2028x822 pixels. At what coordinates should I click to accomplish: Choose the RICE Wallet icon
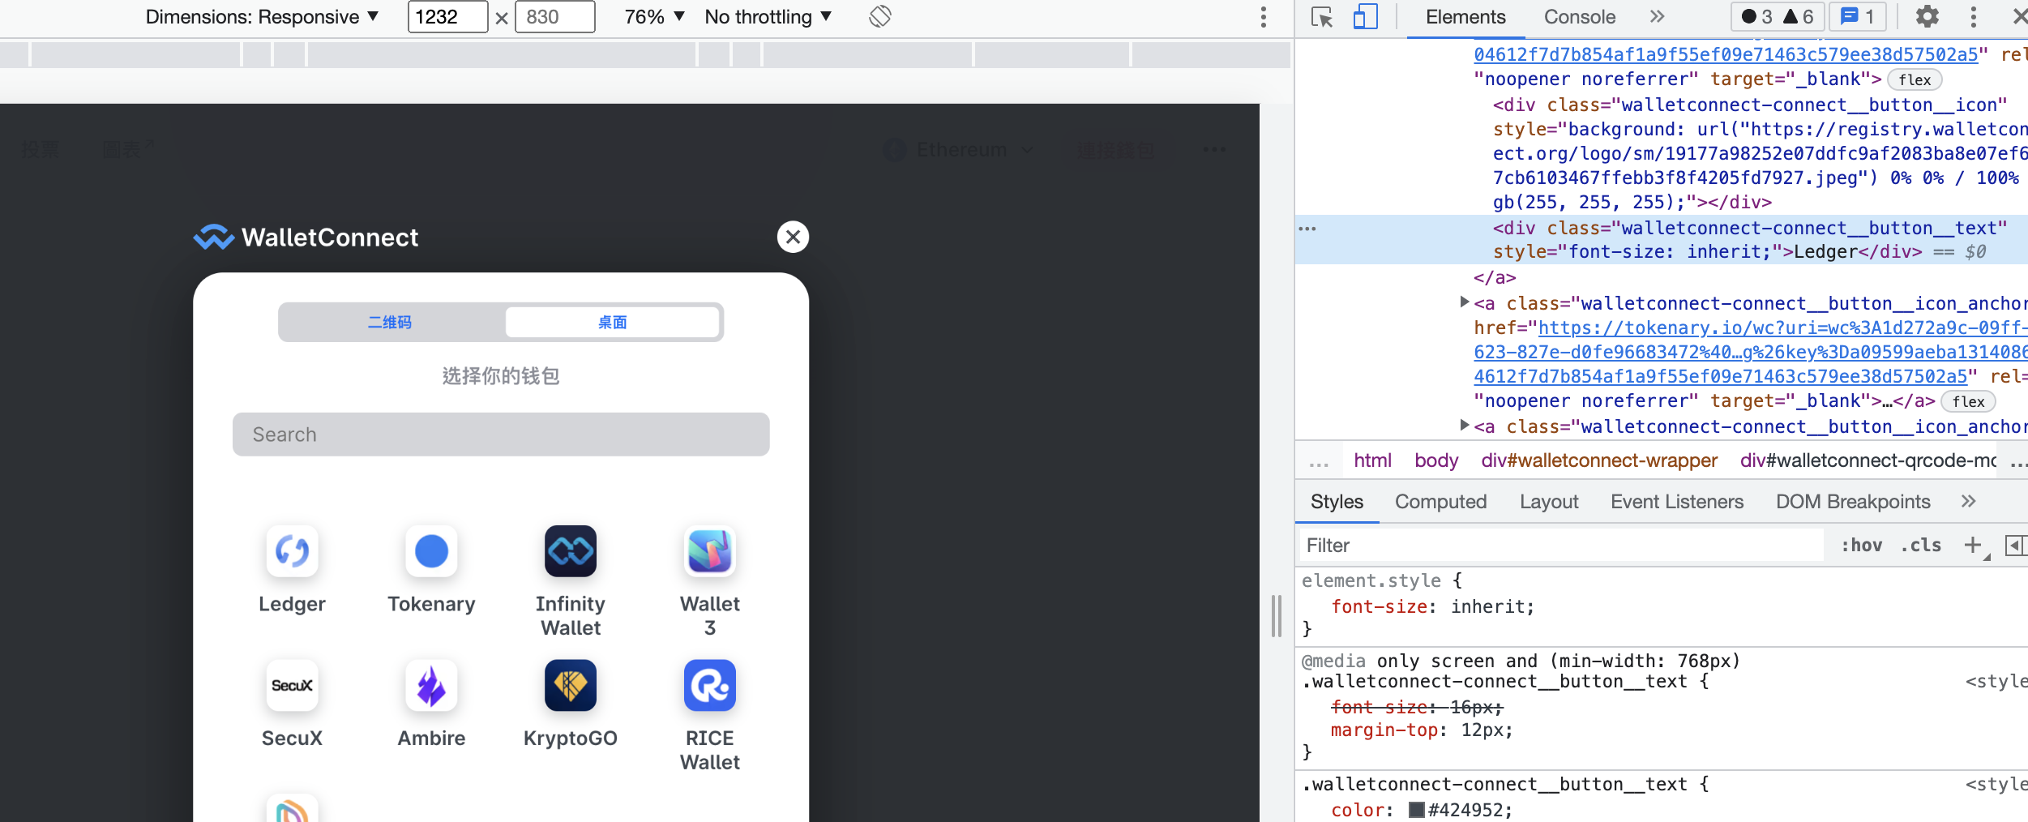point(710,686)
